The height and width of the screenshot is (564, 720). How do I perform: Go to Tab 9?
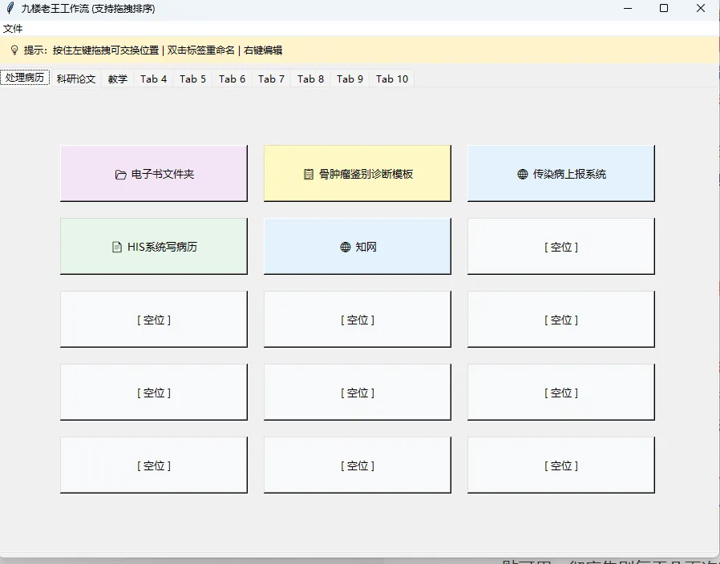pyautogui.click(x=350, y=79)
